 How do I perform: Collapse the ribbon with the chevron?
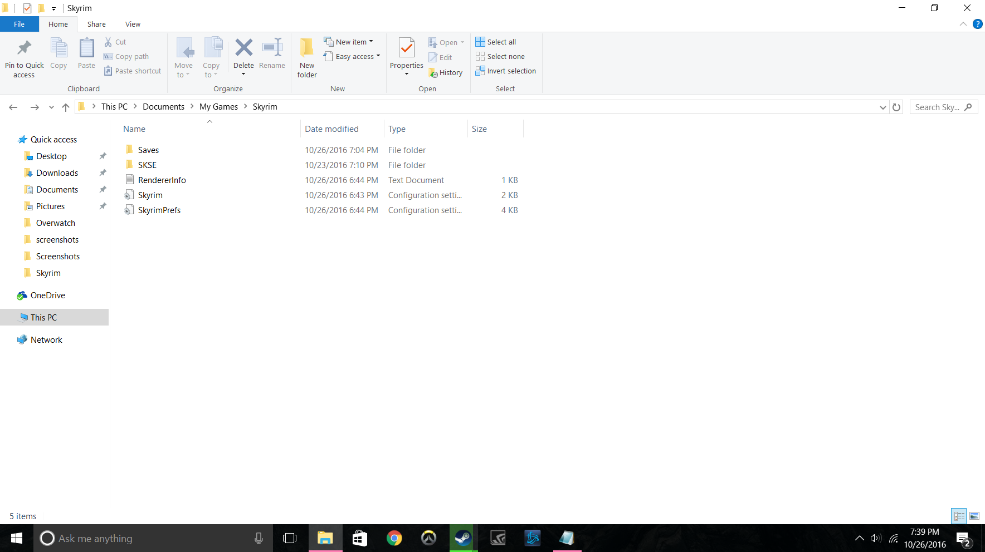pos(963,24)
